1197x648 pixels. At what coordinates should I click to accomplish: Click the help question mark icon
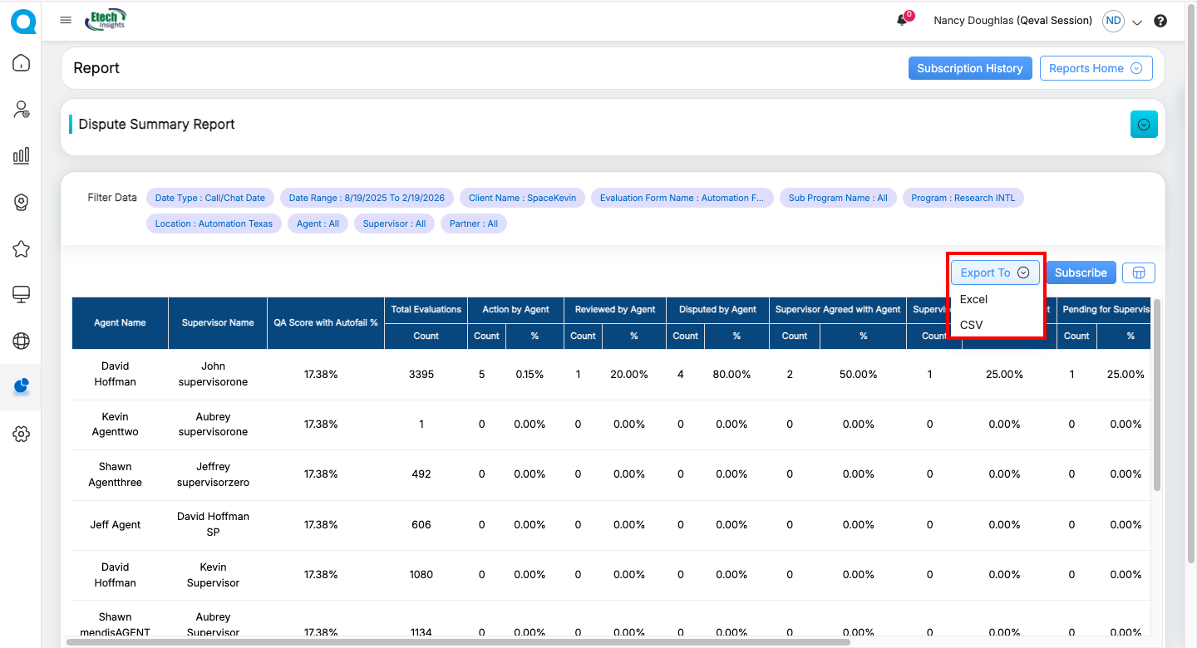click(1160, 22)
